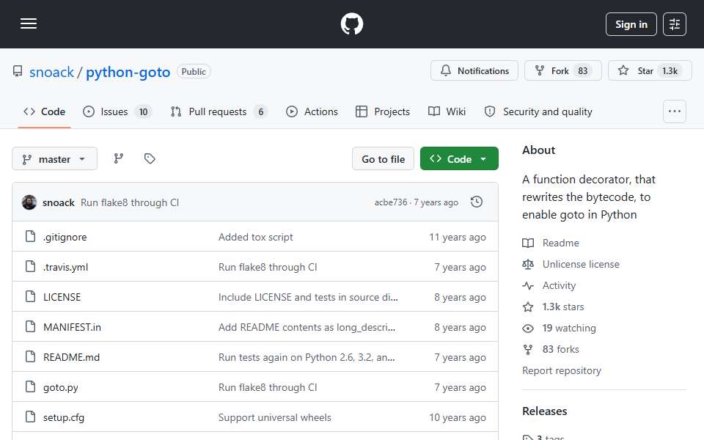Click the Report repository link
704x440 pixels.
[x=561, y=371]
